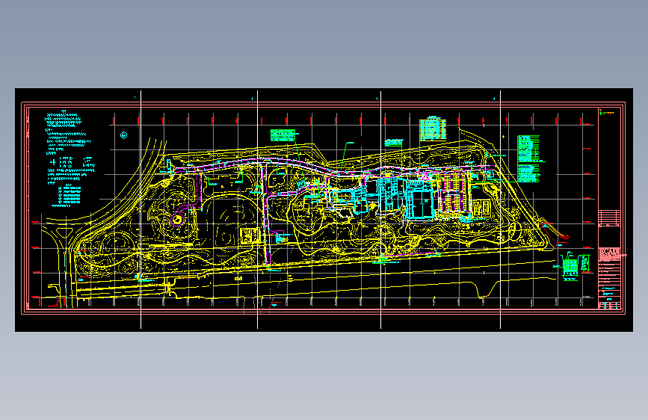Viewport: 648px width, 420px height.
Task: Select the yellow rectangular court in the left-center of the plan
Action: click(x=250, y=235)
